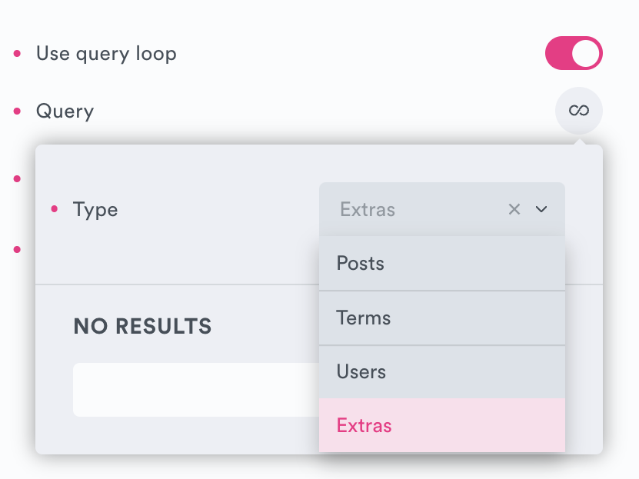This screenshot has height=479, width=639.
Task: Click pink dot next to Query label
Action: 18,111
